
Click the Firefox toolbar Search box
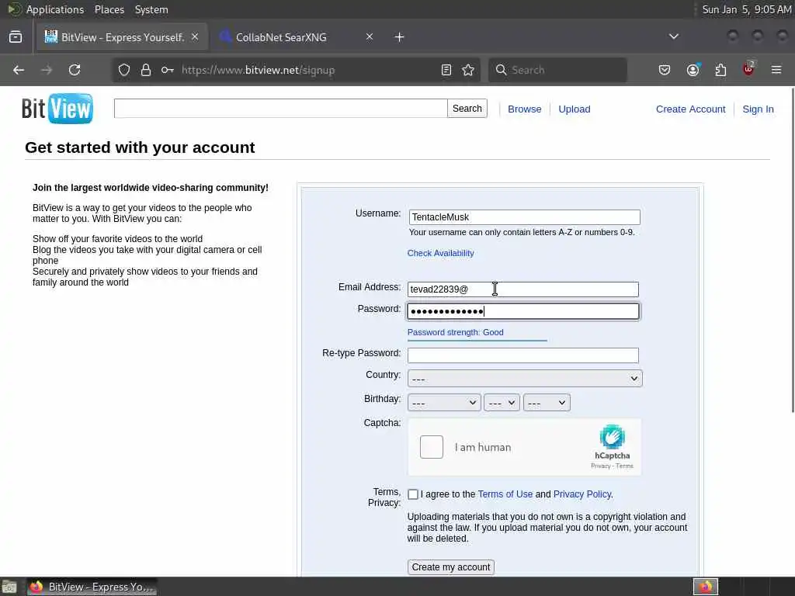pos(557,70)
